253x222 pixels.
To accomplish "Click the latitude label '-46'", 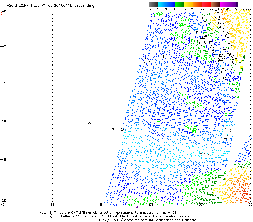I will [x=3, y=121].
